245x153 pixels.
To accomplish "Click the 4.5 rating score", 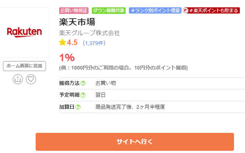I will point(72,42).
